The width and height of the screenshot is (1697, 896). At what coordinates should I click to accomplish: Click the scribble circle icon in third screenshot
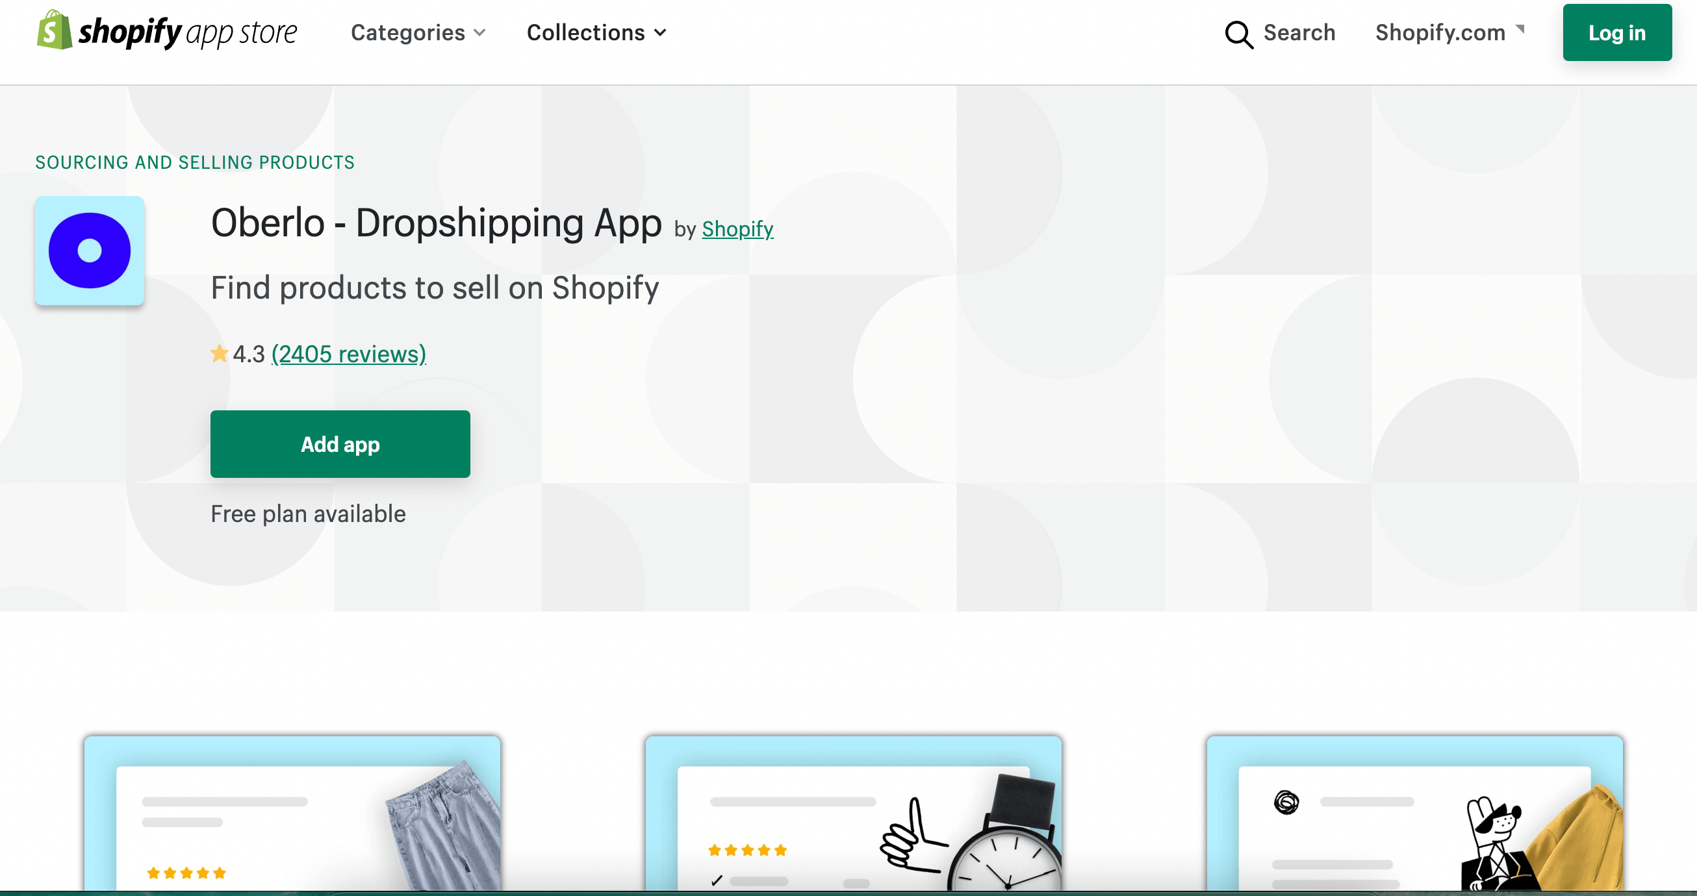[x=1286, y=802]
